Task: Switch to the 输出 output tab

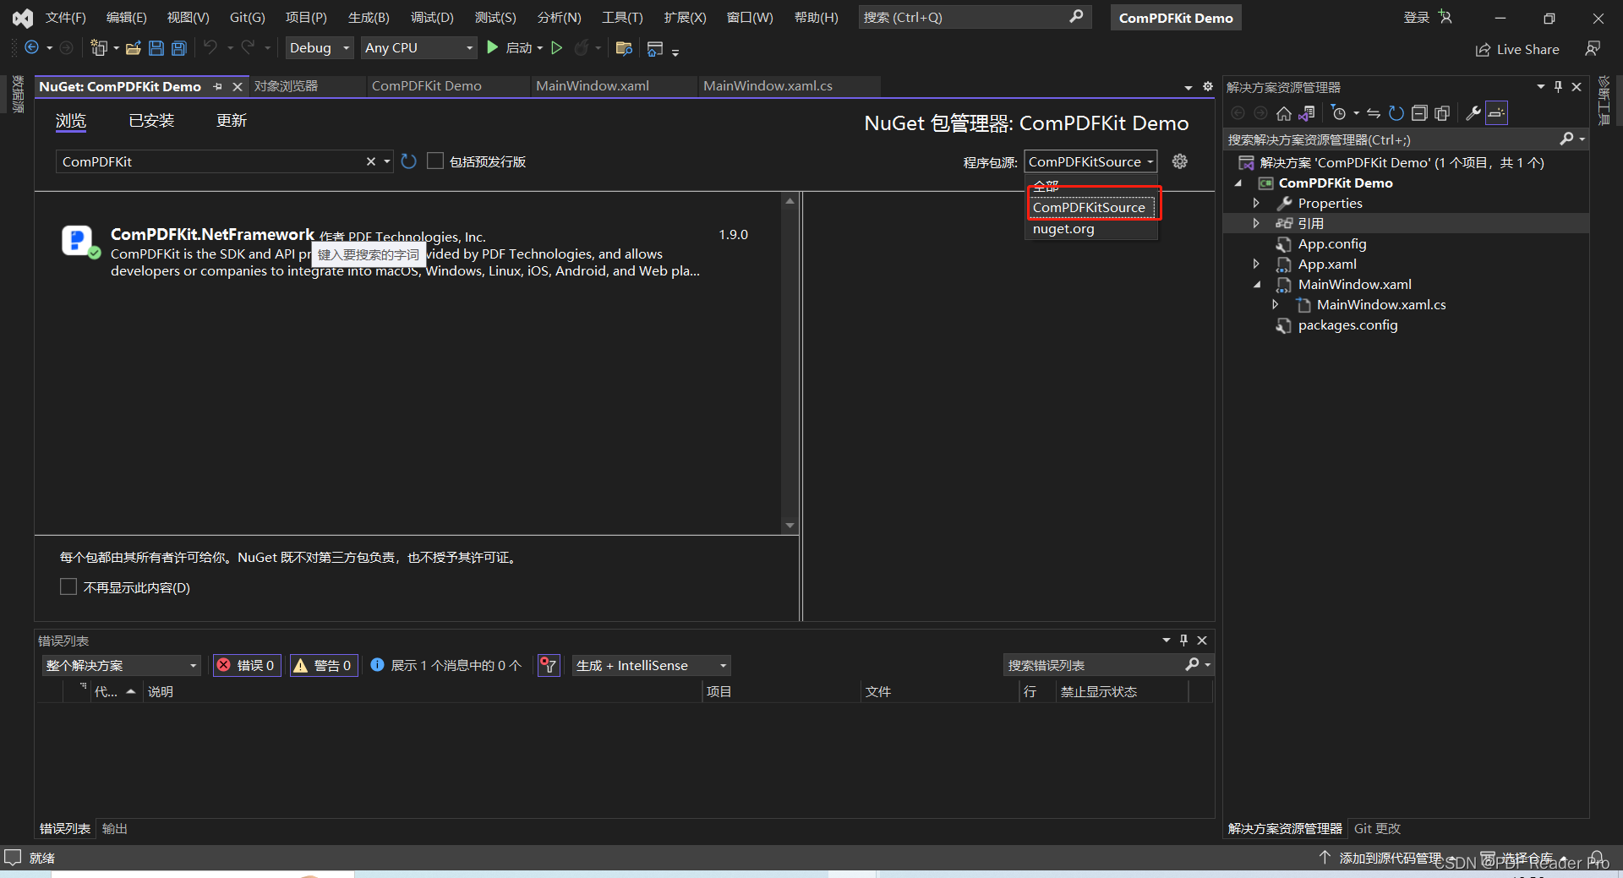Action: coord(115,829)
